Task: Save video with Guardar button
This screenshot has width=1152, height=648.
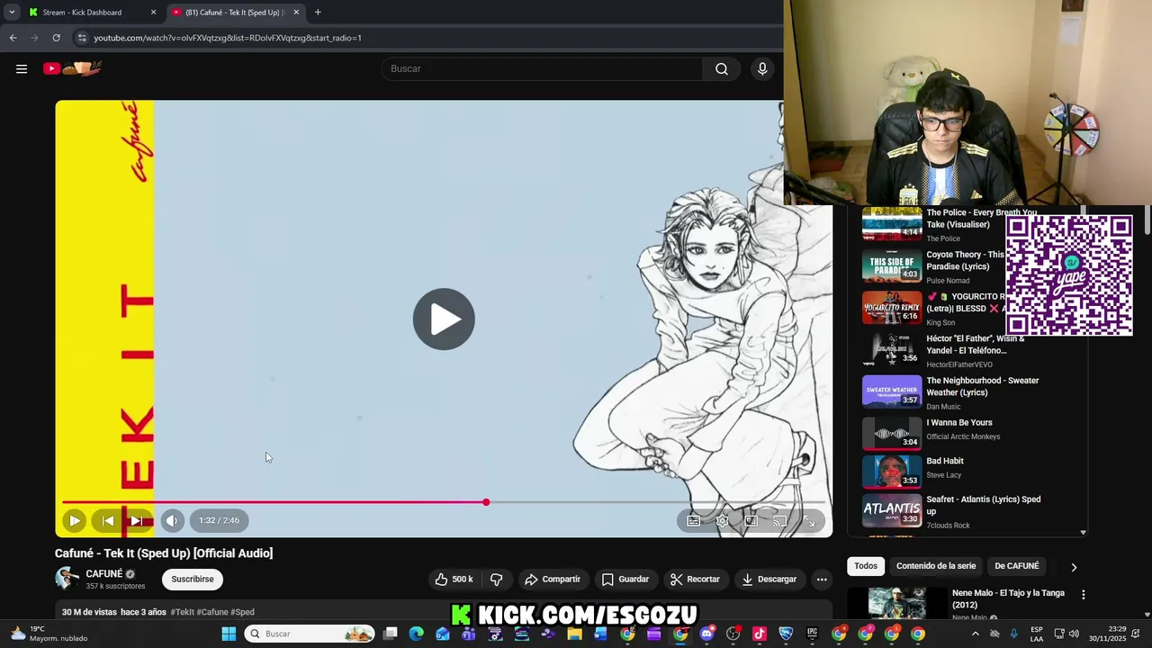Action: (625, 579)
